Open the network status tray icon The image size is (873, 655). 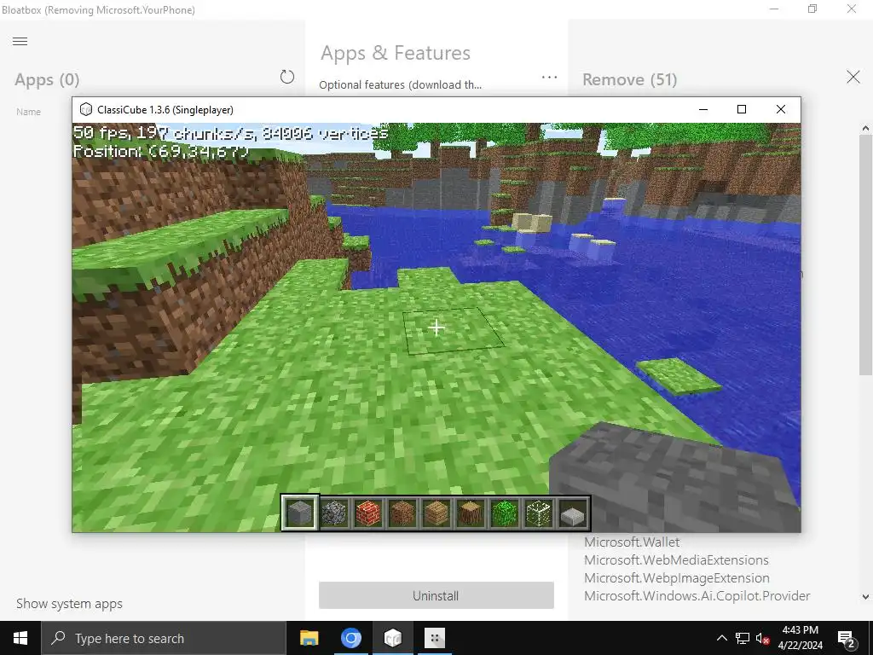tap(743, 638)
